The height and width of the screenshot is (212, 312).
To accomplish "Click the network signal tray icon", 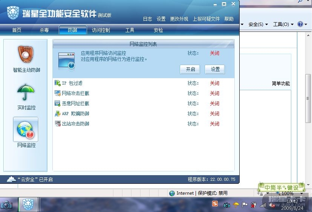I will coord(263,204).
